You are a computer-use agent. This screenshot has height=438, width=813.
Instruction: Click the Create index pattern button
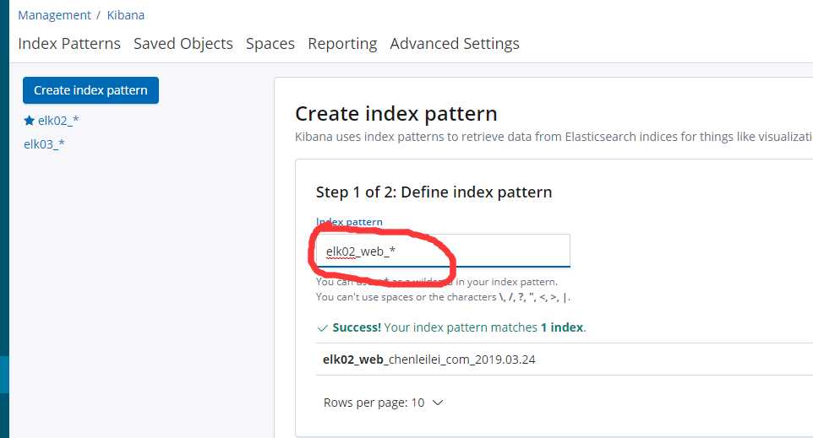90,90
